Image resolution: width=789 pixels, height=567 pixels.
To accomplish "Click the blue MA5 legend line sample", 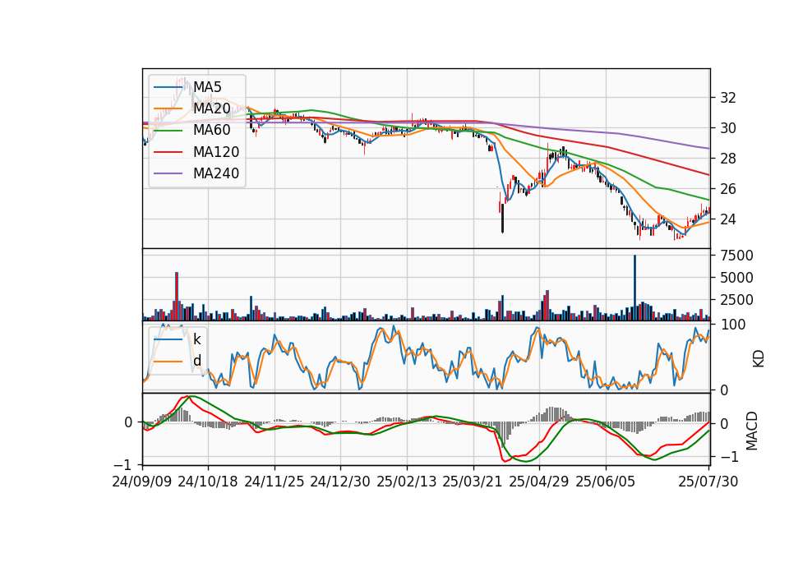I will (168, 87).
